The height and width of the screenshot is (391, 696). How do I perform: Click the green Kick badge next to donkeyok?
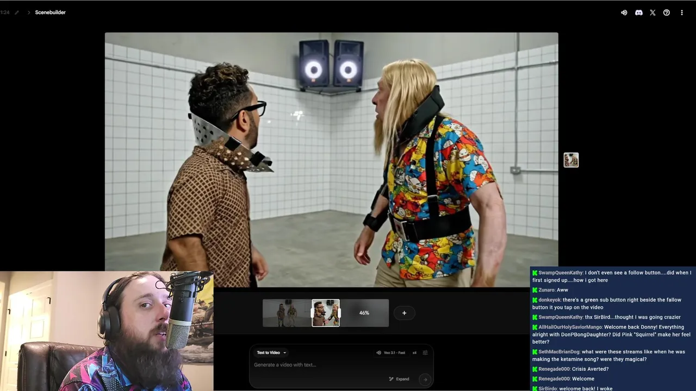[x=535, y=300]
